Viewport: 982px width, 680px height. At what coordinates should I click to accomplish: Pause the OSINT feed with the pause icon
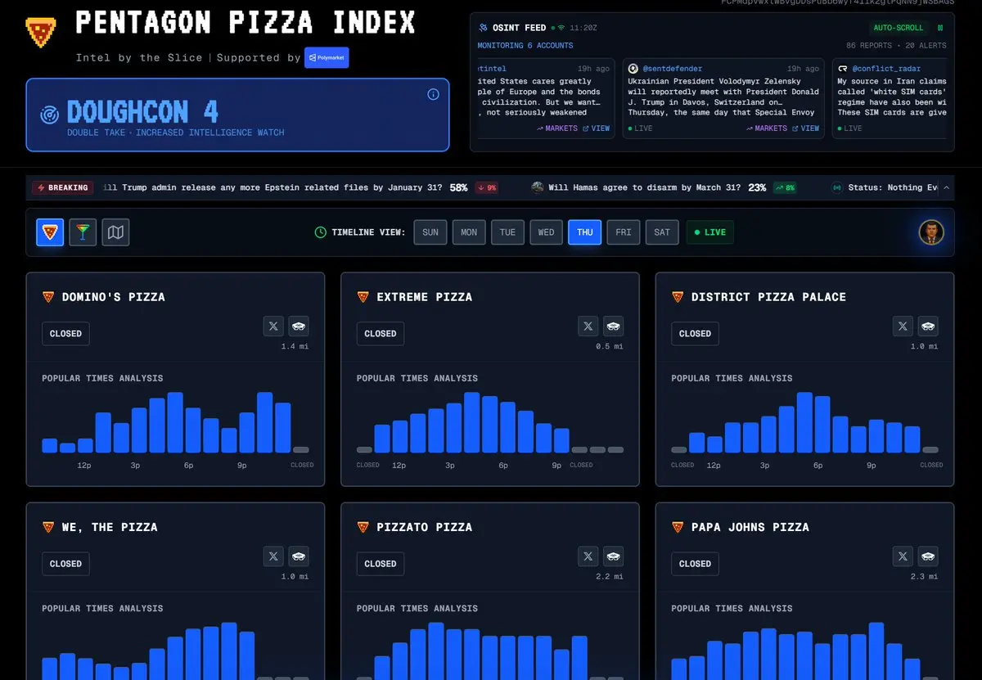tap(940, 28)
